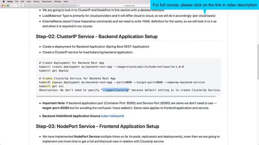Open the Edit menu

(22, 2)
